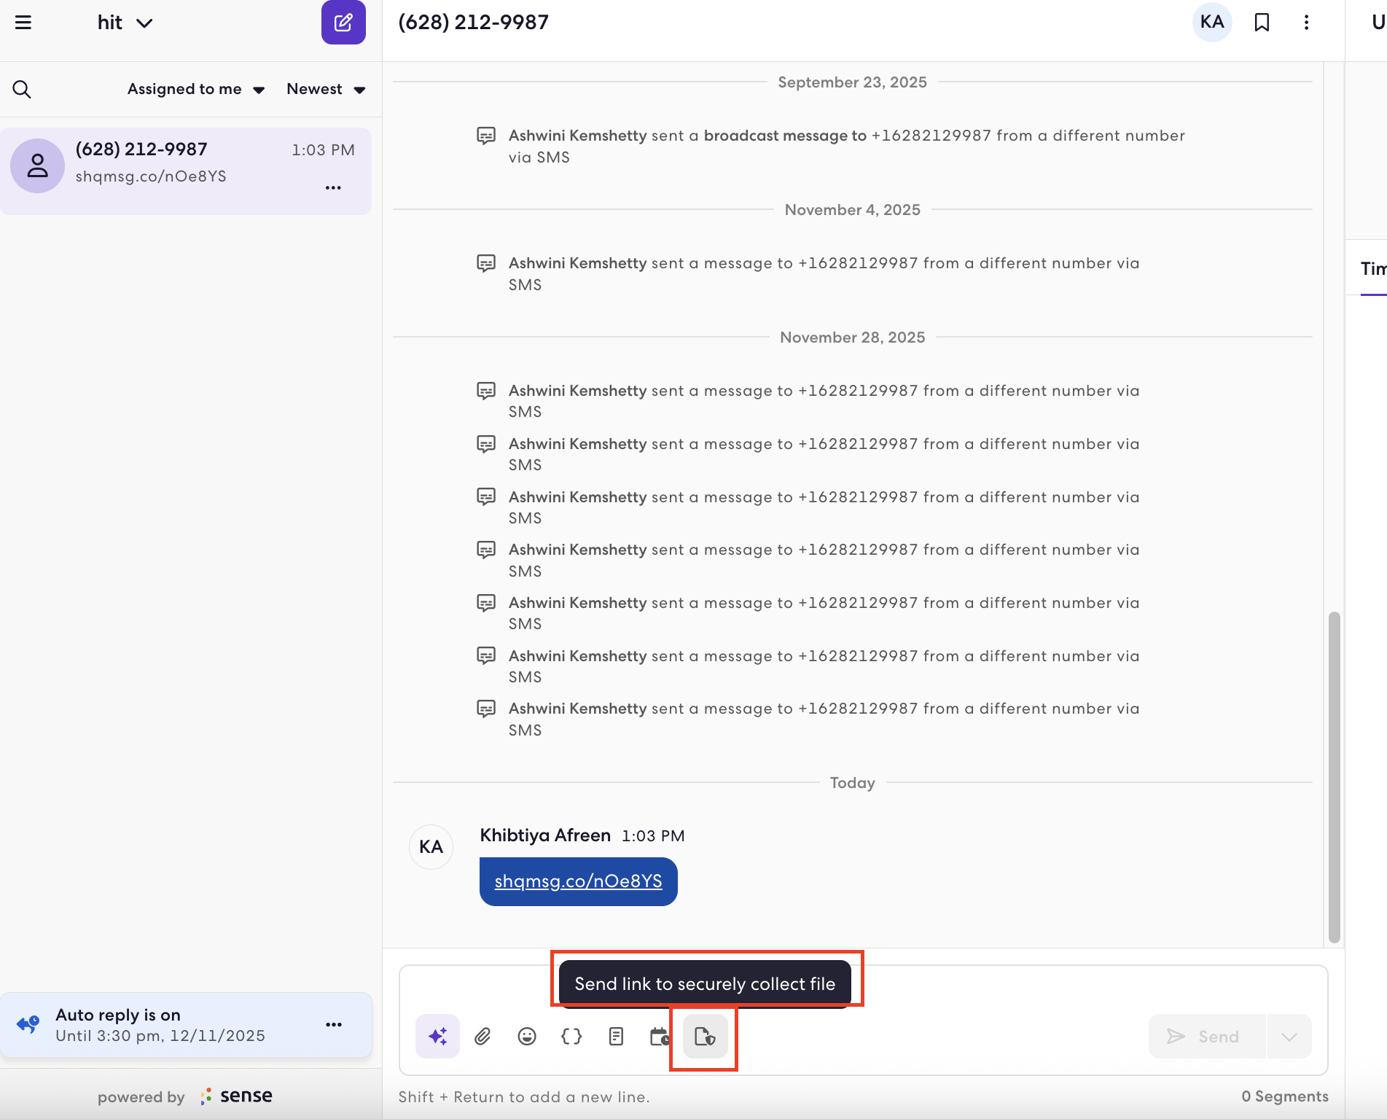Open message templates document icon
Screen dimensions: 1387x1119
[616, 1036]
